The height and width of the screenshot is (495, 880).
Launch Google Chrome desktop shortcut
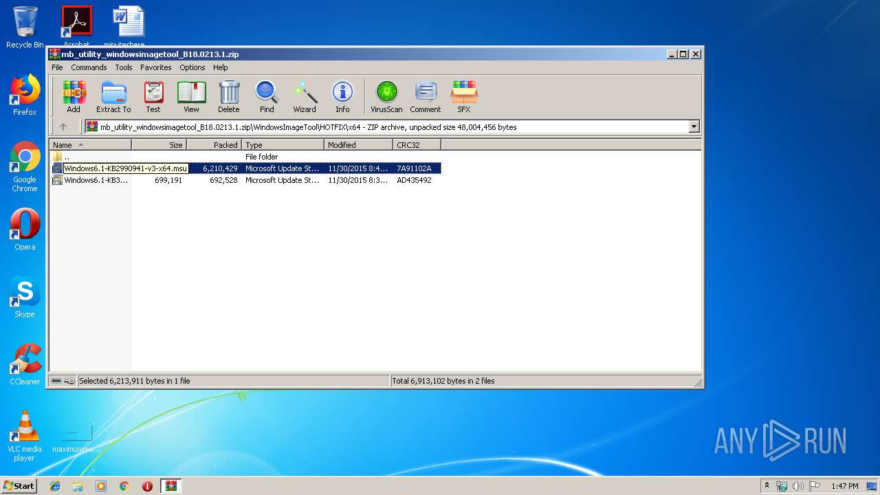(x=25, y=167)
